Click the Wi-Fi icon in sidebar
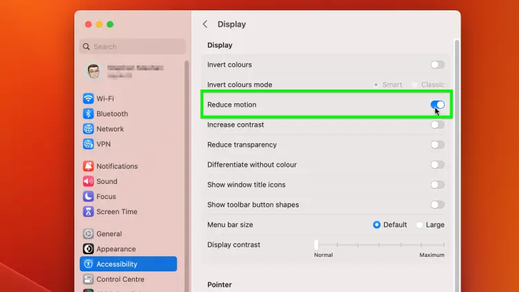The image size is (519, 292). point(88,98)
